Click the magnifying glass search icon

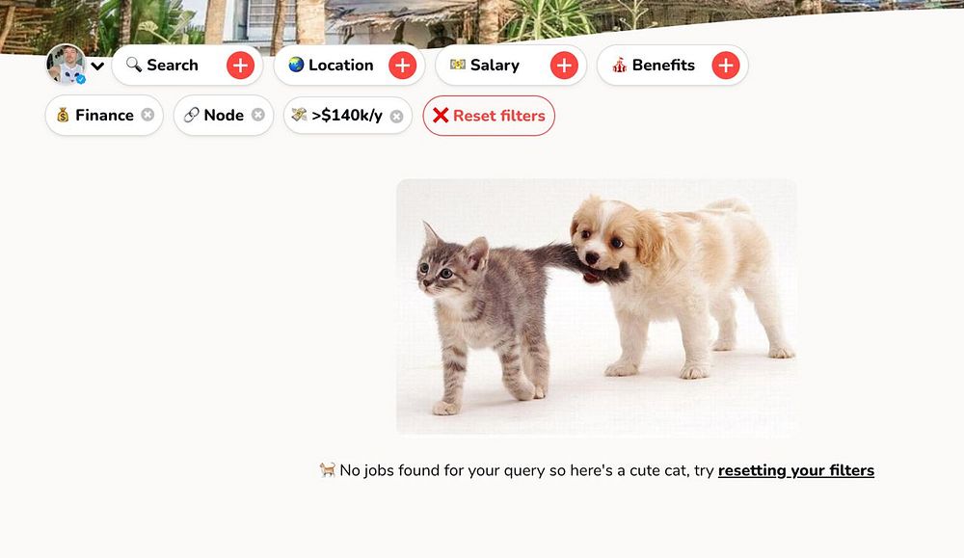(133, 65)
